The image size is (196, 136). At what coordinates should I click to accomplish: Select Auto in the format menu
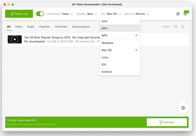coord(120,21)
